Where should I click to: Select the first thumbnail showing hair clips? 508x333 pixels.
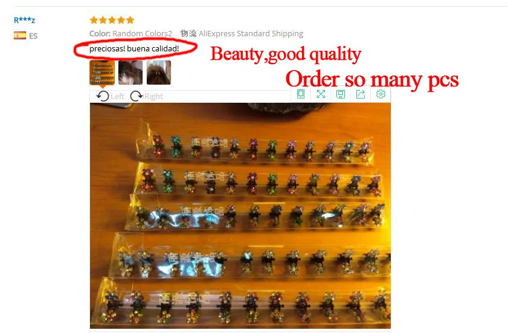[x=102, y=73]
